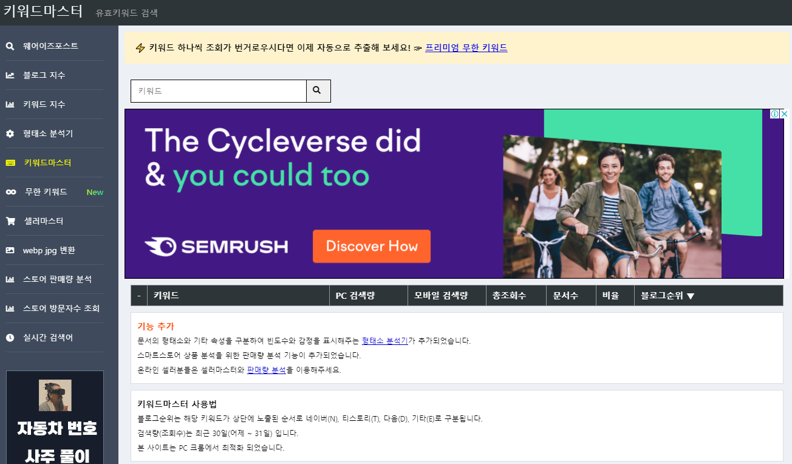The width and height of the screenshot is (792, 464).
Task: Click the gear icon beside 형태소 분석기
Action: tap(10, 134)
